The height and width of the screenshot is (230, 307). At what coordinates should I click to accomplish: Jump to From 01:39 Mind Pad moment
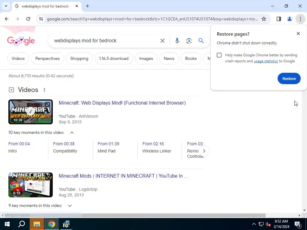tap(109, 147)
